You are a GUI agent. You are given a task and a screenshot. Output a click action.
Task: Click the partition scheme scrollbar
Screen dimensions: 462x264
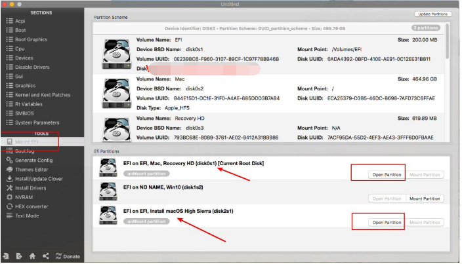[x=448, y=41]
